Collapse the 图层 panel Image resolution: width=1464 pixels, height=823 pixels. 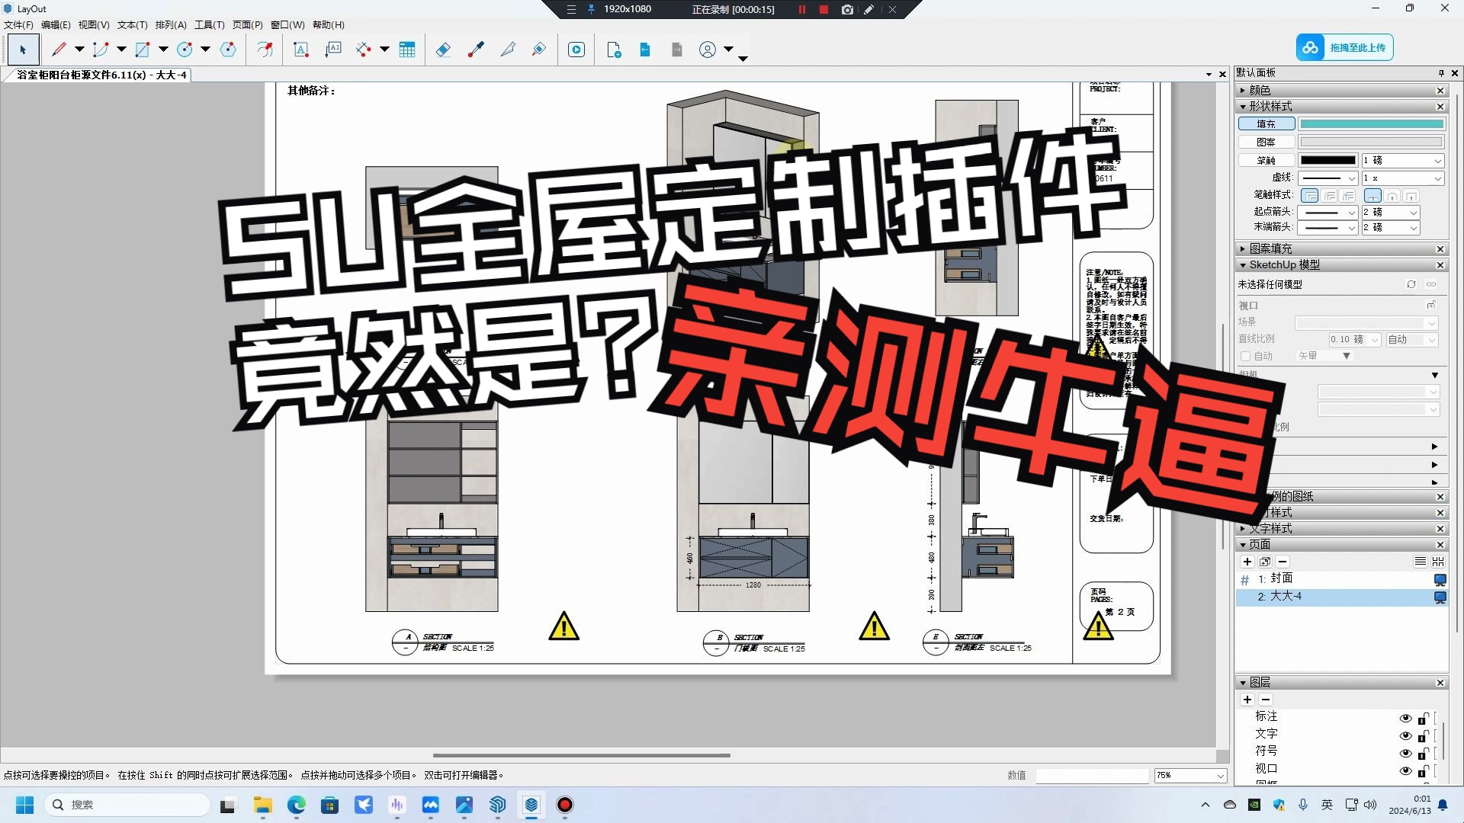pyautogui.click(x=1244, y=683)
